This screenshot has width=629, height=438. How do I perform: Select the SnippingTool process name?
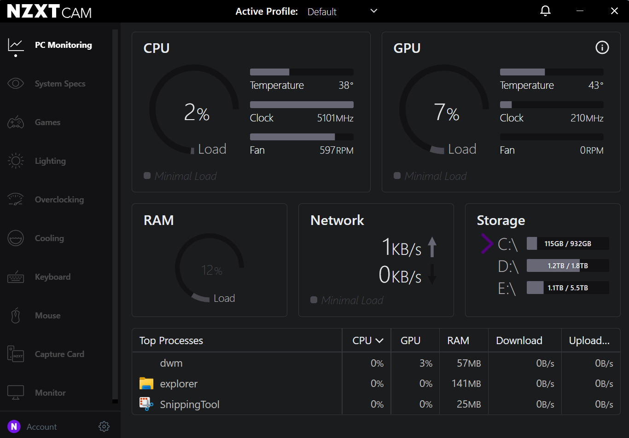190,404
